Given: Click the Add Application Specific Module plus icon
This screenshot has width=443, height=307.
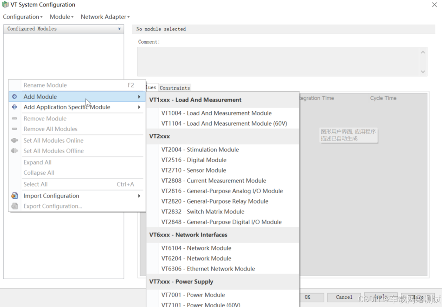Looking at the screenshot, I should click(14, 107).
